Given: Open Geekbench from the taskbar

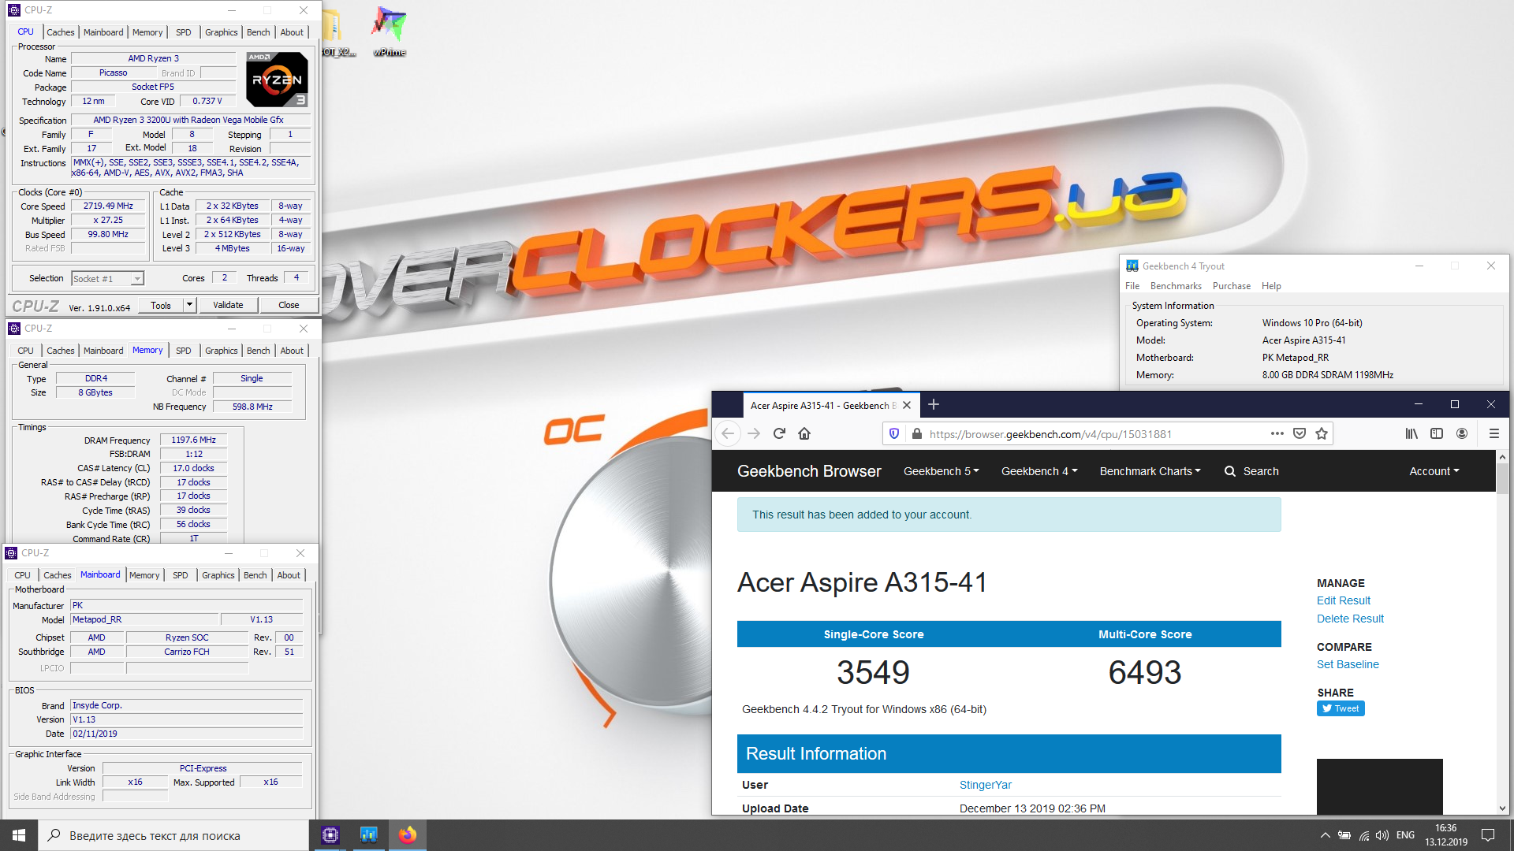Looking at the screenshot, I should tap(368, 835).
